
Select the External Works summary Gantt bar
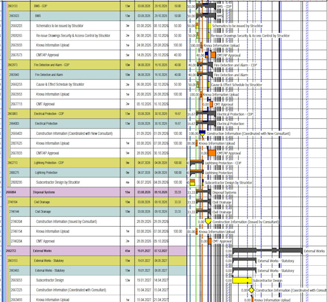(268, 250)
